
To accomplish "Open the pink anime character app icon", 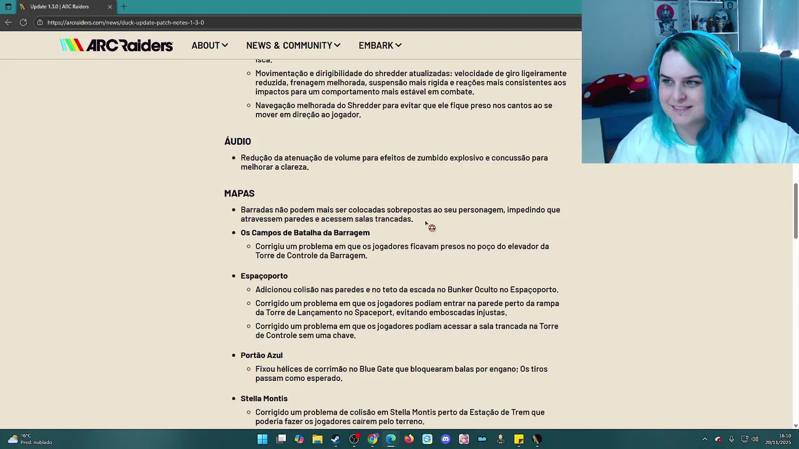I will click(464, 439).
